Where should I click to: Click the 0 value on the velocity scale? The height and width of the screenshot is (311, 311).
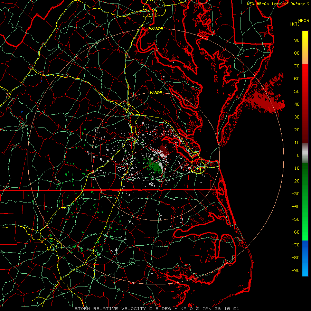click(x=298, y=155)
